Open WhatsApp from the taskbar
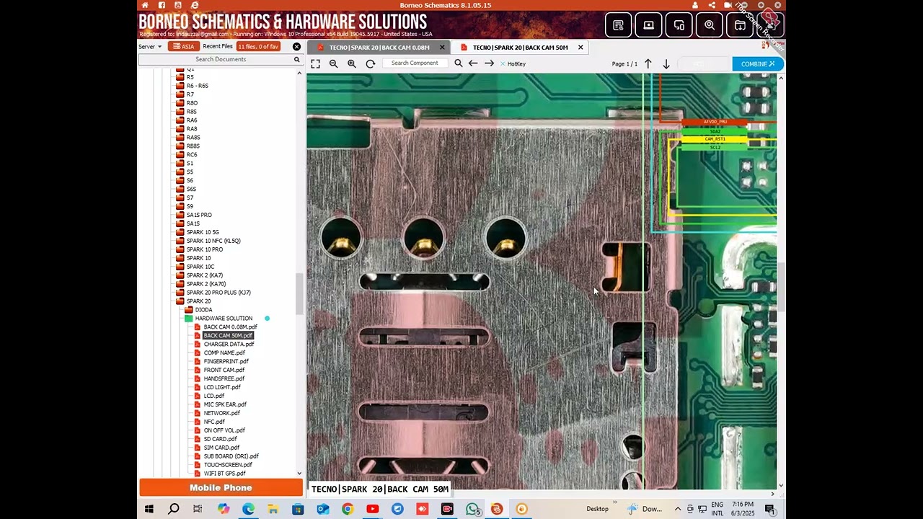The height and width of the screenshot is (519, 923). (x=472, y=509)
